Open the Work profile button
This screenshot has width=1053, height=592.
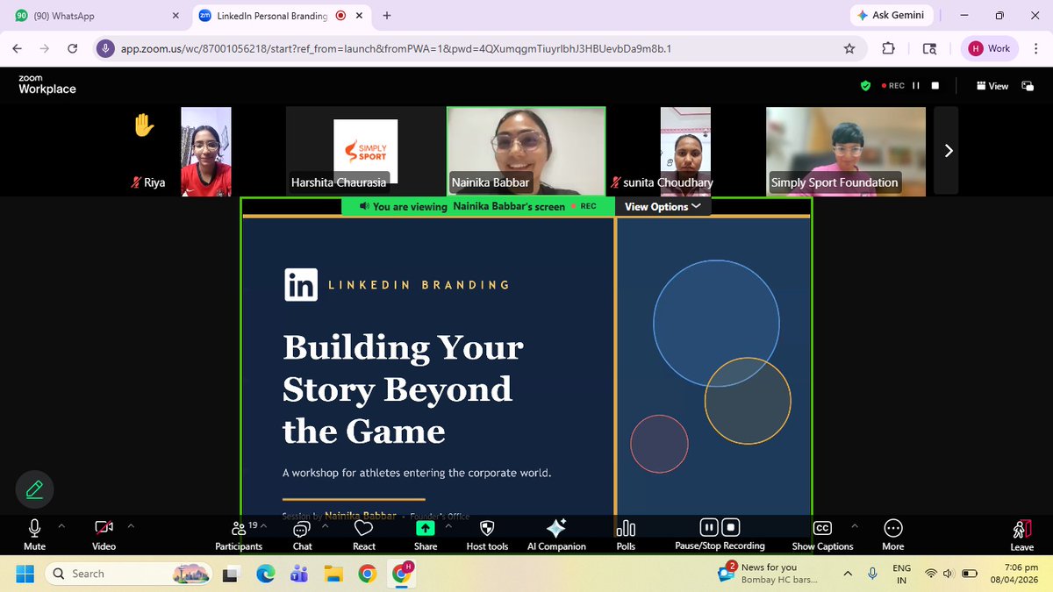click(x=990, y=48)
